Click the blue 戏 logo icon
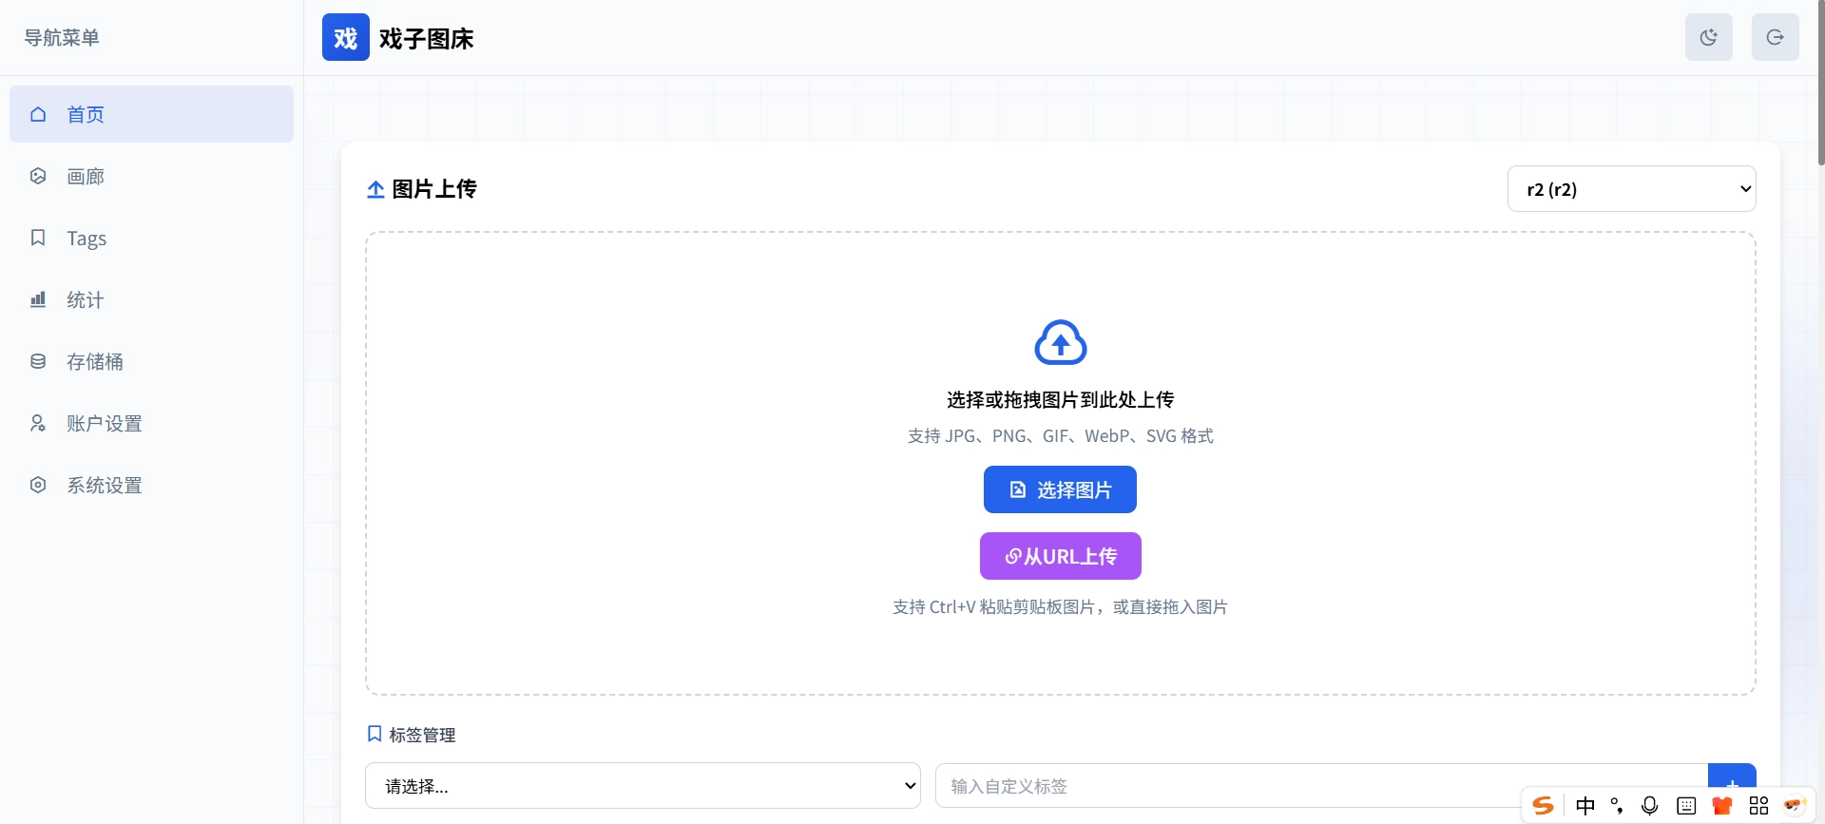 click(x=345, y=37)
